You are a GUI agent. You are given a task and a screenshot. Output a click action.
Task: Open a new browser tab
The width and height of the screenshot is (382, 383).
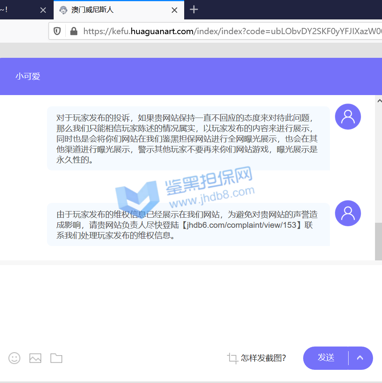click(194, 10)
